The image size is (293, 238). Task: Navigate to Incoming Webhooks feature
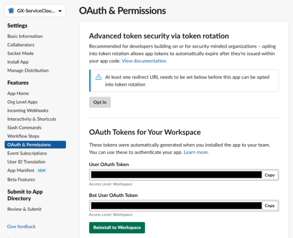pos(28,111)
